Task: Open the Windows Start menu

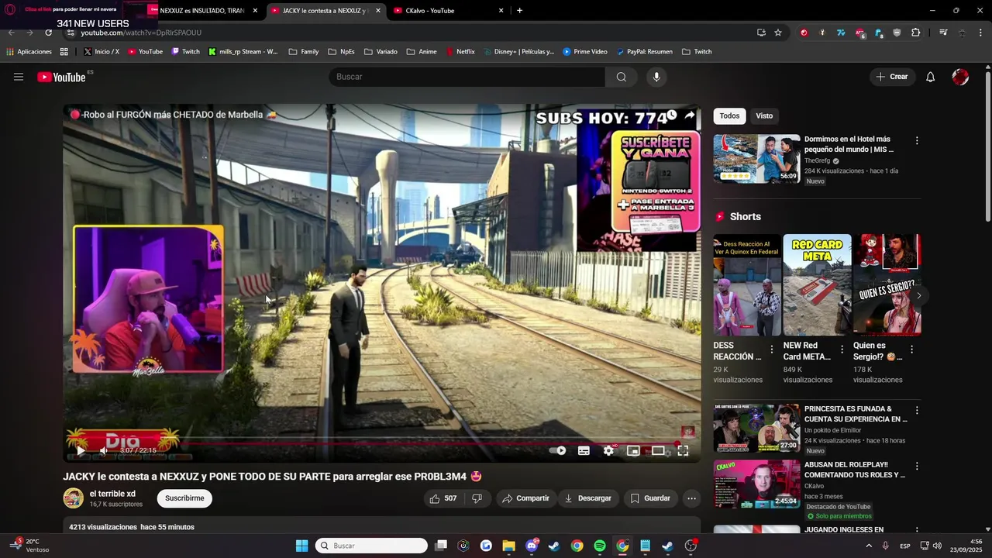Action: pos(301,546)
